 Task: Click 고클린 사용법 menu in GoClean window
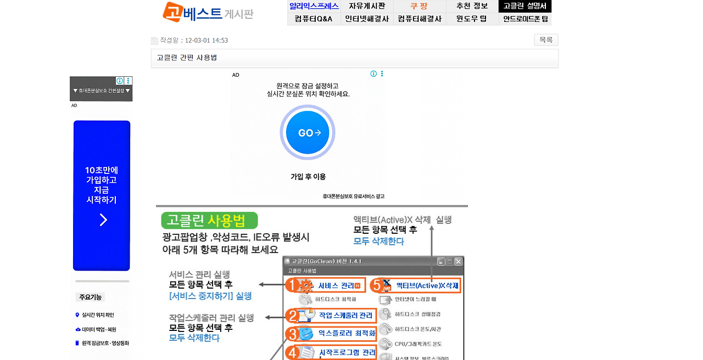point(302,271)
